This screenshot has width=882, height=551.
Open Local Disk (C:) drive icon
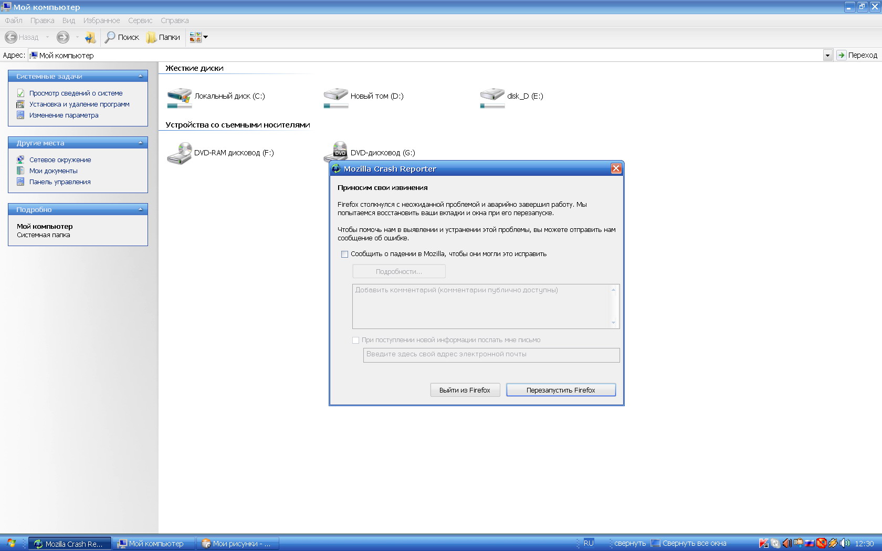pyautogui.click(x=180, y=96)
